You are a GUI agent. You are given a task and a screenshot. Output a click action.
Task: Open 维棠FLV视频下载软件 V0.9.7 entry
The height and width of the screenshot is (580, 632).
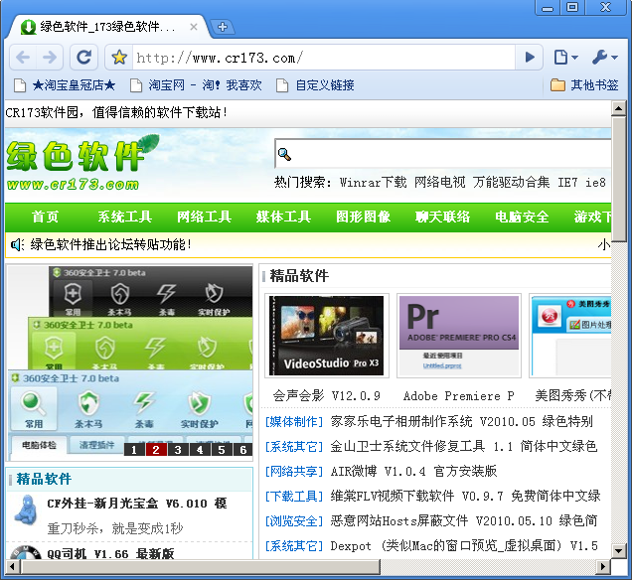pyautogui.click(x=465, y=496)
